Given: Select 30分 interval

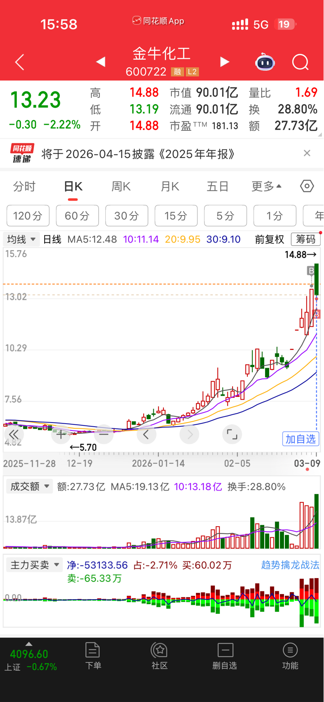Looking at the screenshot, I should click(x=127, y=216).
